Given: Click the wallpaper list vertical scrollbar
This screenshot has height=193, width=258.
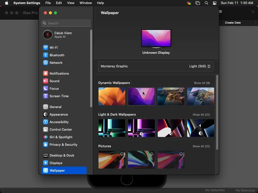Looking at the screenshot, I should [217, 112].
